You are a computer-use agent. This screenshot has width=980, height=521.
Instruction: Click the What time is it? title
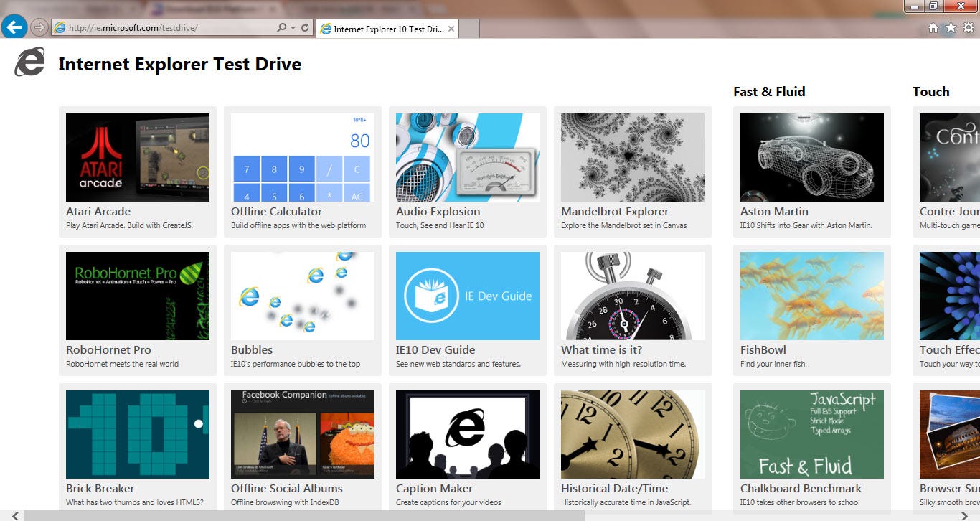[601, 350]
